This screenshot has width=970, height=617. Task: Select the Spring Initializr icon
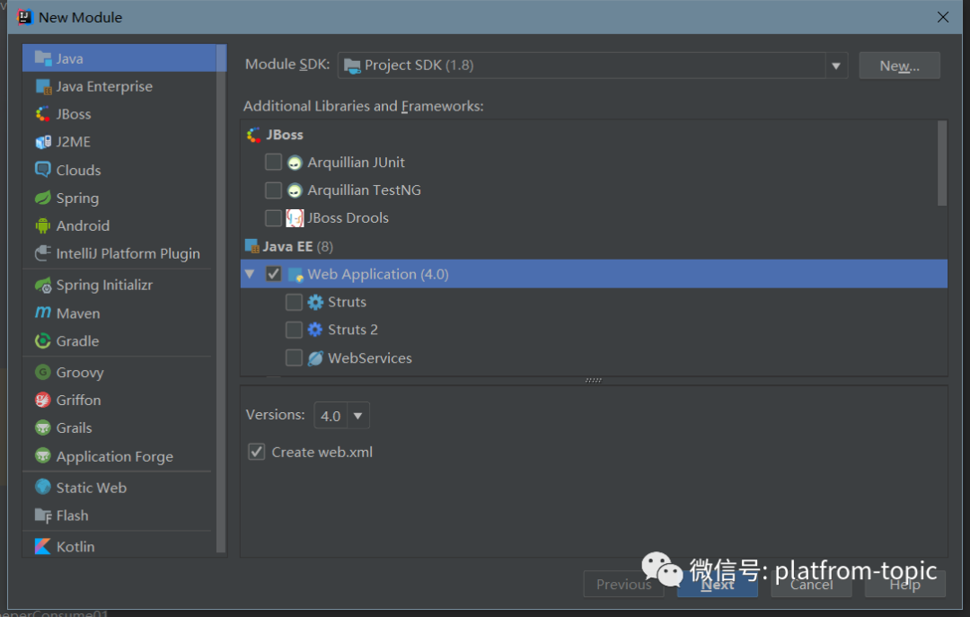click(43, 286)
